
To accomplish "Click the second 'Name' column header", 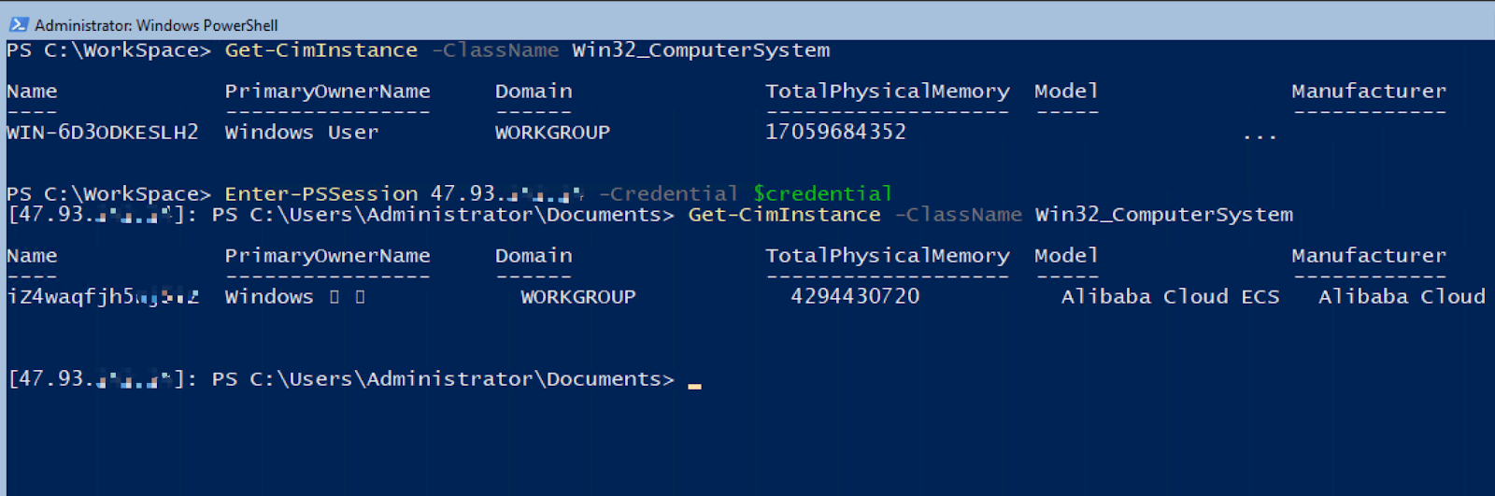I will [32, 255].
